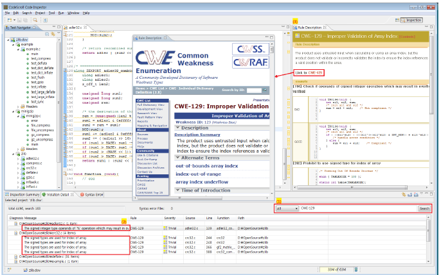Open the Edit menu

[16, 13]
